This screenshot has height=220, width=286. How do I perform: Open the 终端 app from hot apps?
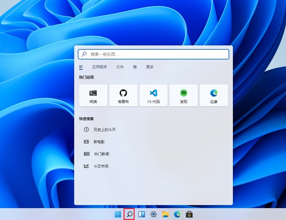[93, 95]
